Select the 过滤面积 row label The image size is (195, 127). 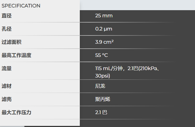tap(12, 42)
